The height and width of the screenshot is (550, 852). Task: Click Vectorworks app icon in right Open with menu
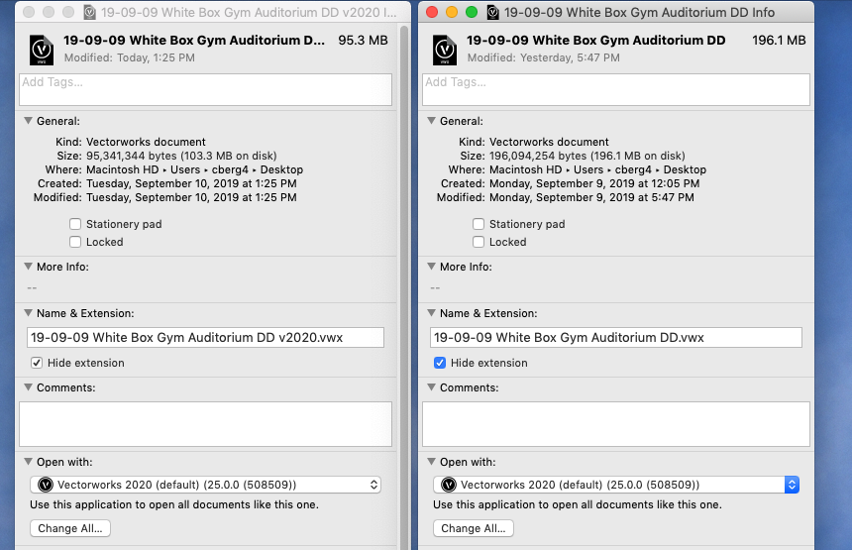(x=448, y=485)
